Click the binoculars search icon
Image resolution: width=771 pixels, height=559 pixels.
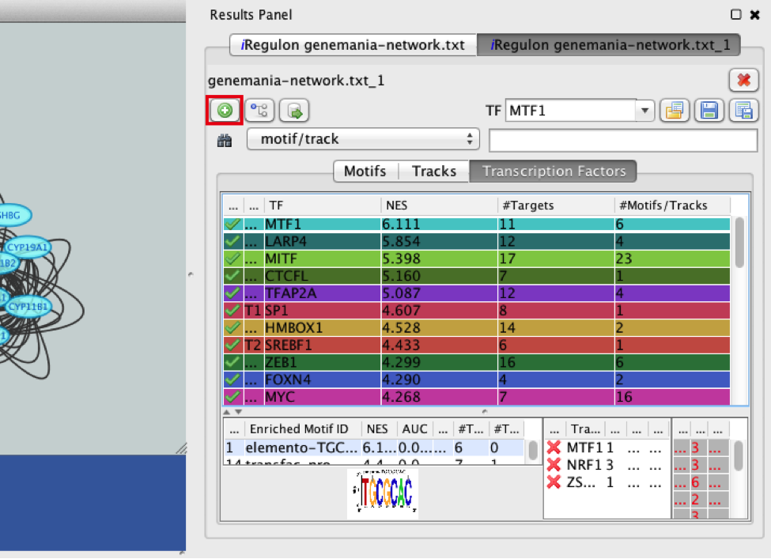tap(225, 140)
